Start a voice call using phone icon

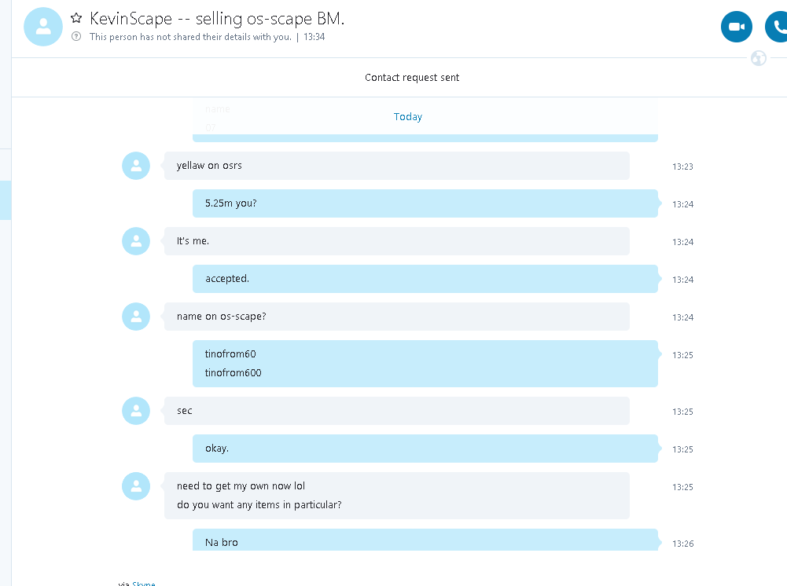click(x=778, y=27)
